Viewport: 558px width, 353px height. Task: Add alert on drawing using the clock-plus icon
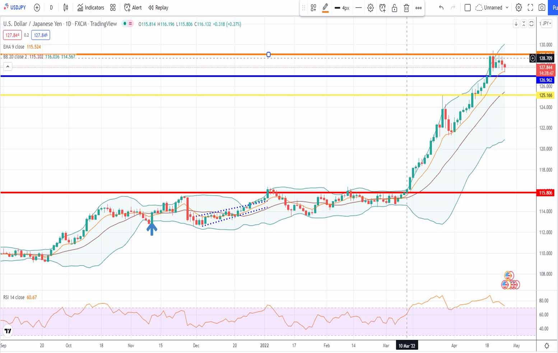tap(382, 8)
